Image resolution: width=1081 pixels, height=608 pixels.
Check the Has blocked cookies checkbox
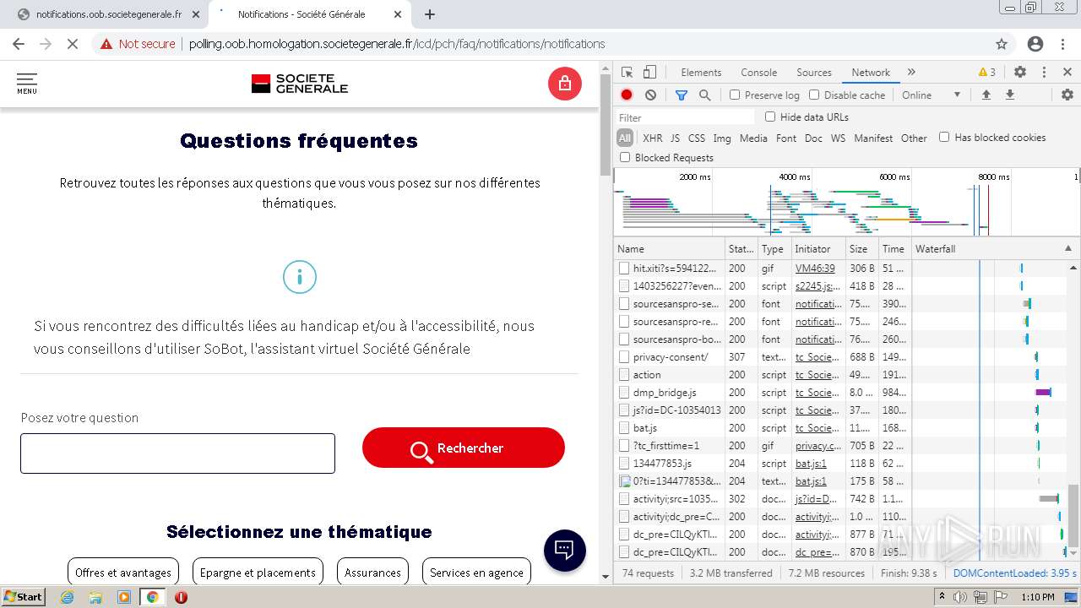coord(944,137)
